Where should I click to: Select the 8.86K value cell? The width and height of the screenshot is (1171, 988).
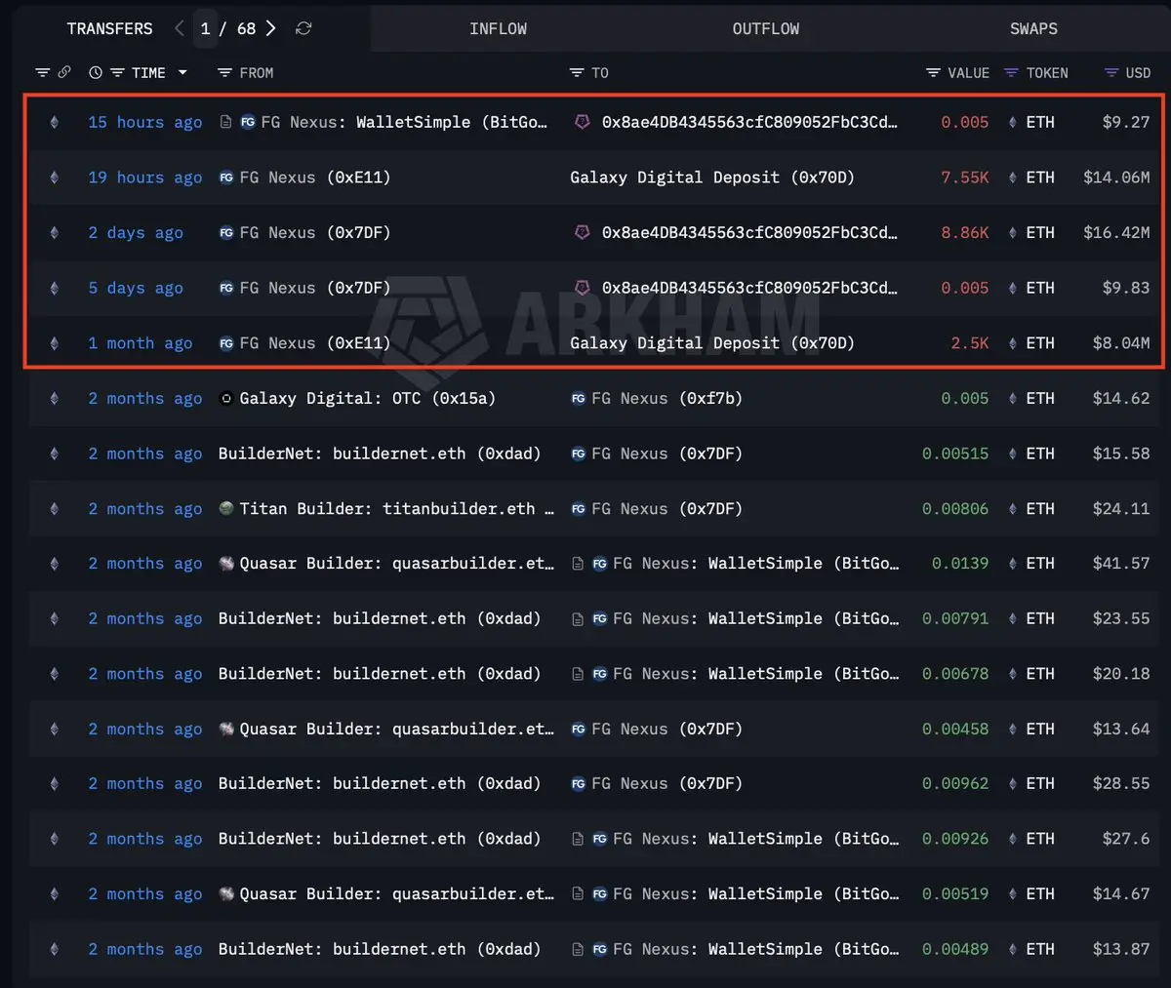point(964,232)
